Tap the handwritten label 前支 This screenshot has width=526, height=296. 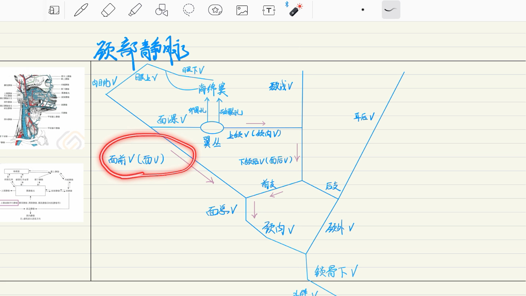click(268, 185)
